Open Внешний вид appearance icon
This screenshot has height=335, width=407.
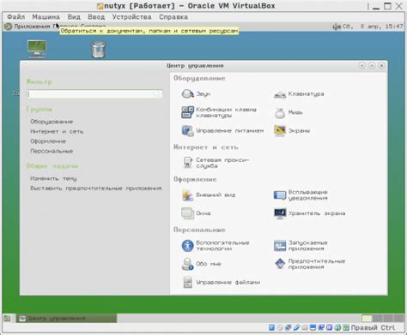click(x=188, y=194)
